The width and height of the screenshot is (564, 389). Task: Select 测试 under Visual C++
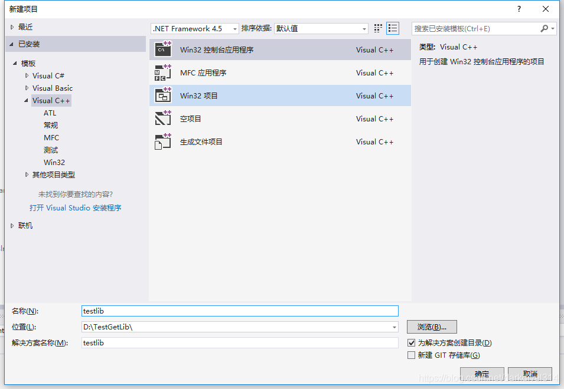pos(51,150)
